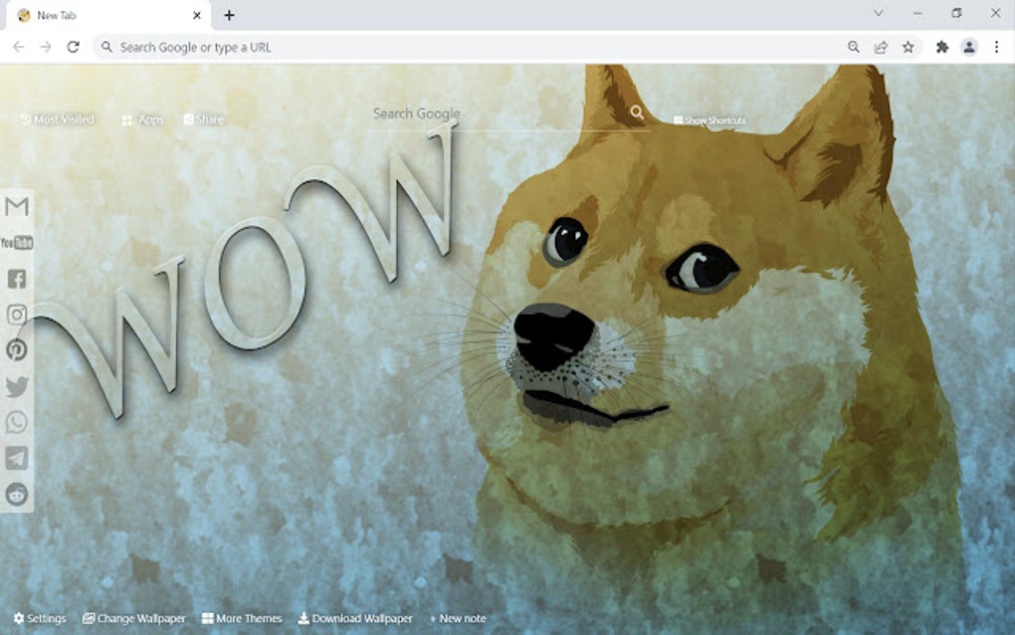Open the More Themes menu
1015x635 pixels.
point(241,618)
